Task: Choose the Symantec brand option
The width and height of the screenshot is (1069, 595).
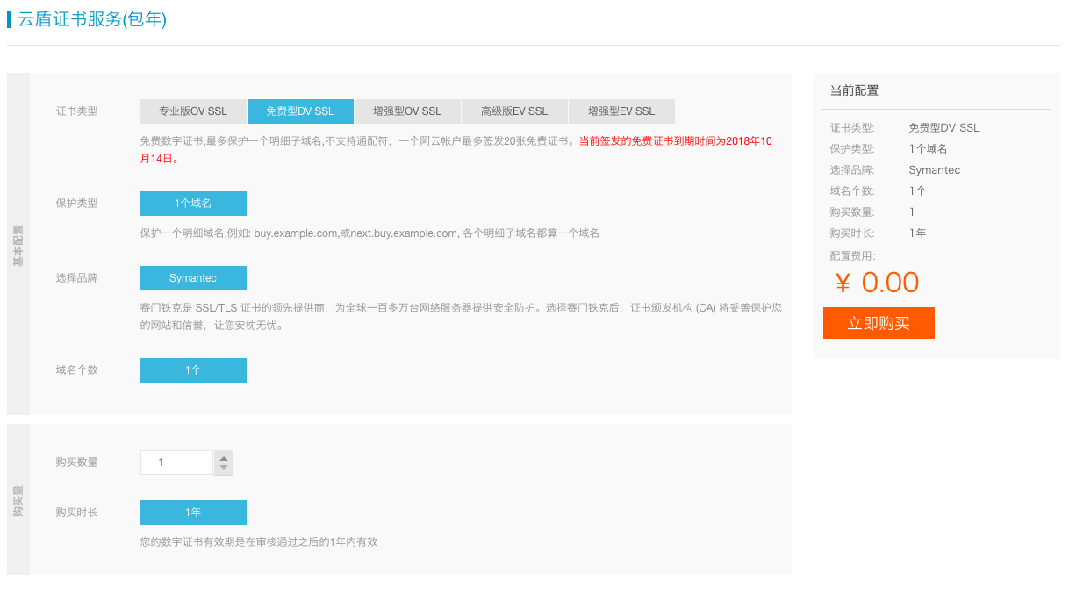Action: (193, 278)
